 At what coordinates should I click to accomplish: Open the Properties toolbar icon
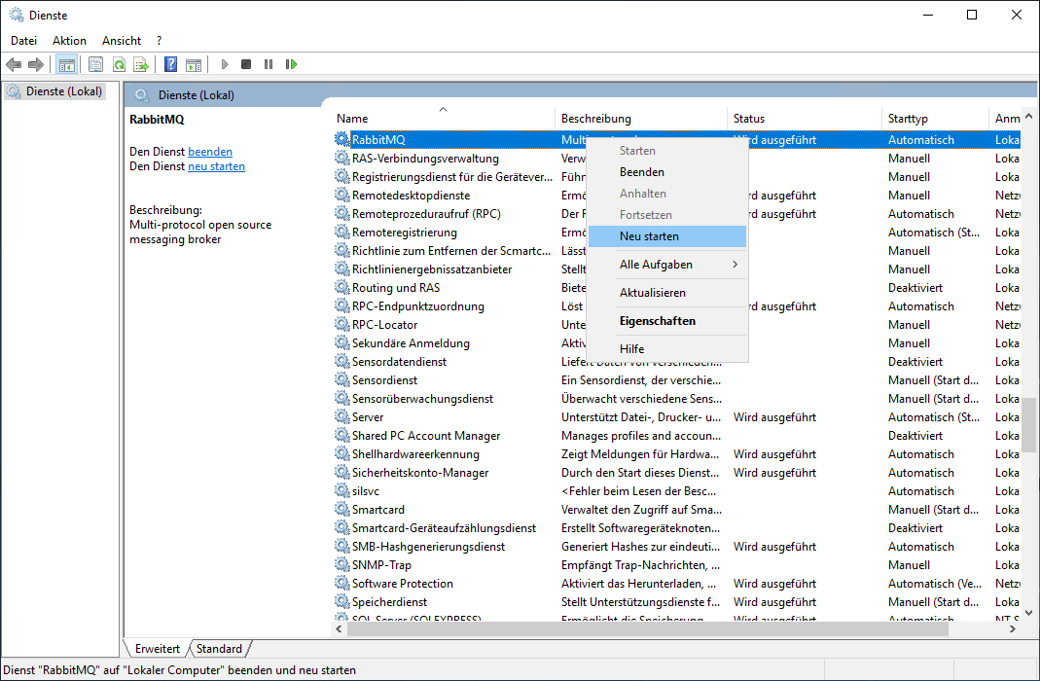click(95, 64)
